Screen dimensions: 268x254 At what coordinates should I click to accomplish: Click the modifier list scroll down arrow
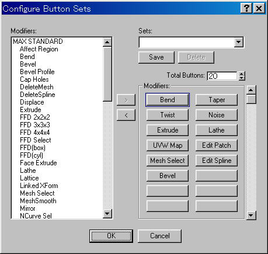107,214
